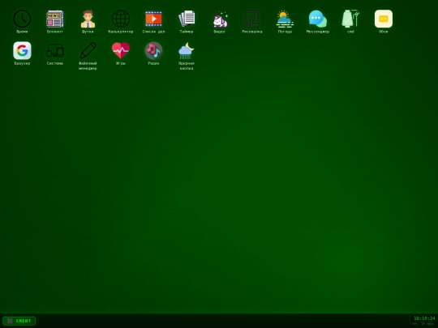The width and height of the screenshot is (438, 328).
Task: Open the Ядерная кнопка cloud icon
Action: pos(187,51)
